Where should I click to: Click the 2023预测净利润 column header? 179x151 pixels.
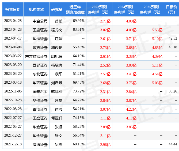(x=99, y=9)
